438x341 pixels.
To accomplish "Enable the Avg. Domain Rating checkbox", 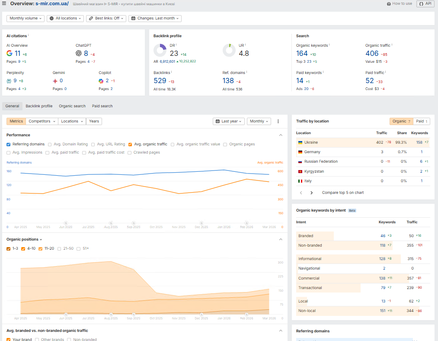I will 50,144.
